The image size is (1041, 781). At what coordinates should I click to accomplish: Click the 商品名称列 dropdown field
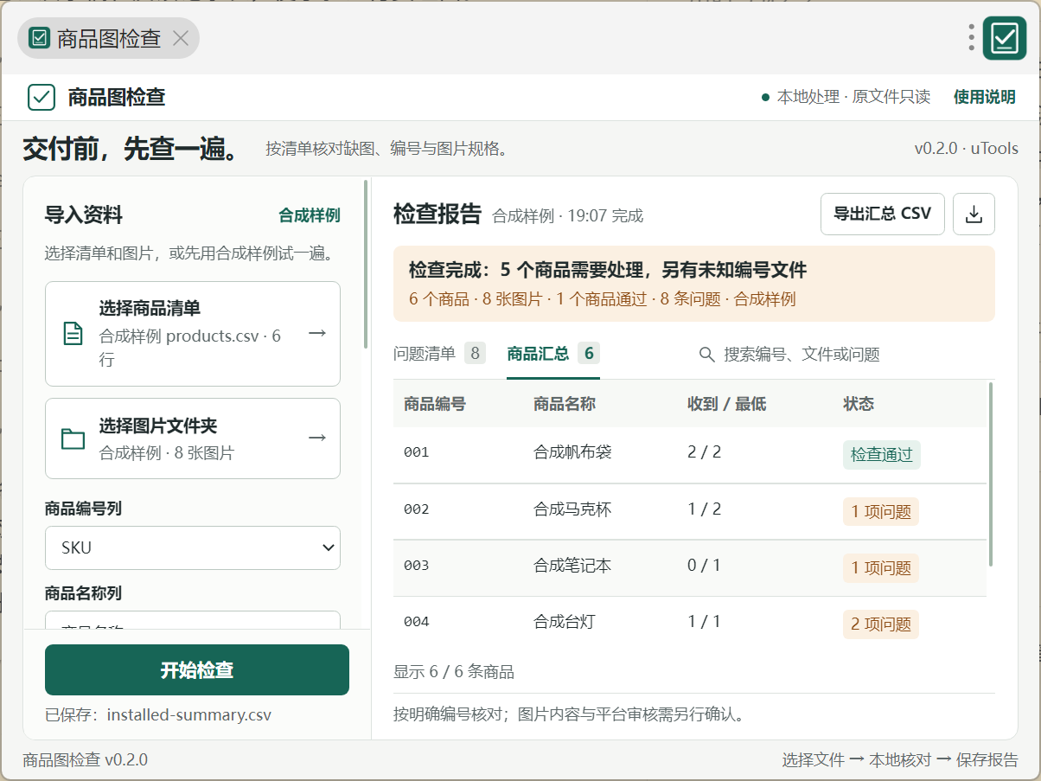click(x=192, y=619)
